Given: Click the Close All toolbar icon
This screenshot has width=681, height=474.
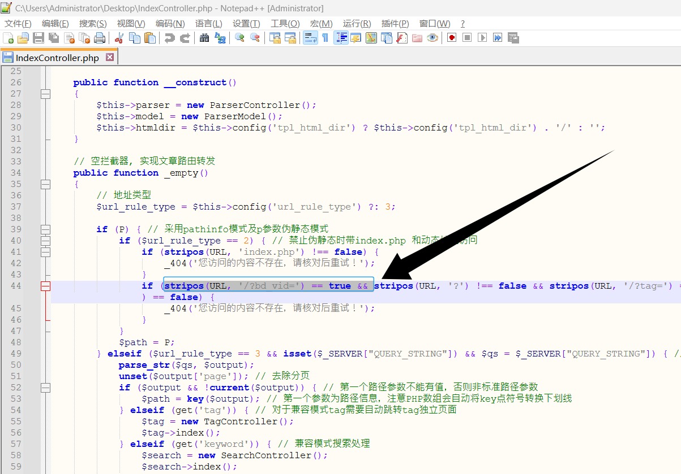Looking at the screenshot, I should [x=85, y=38].
